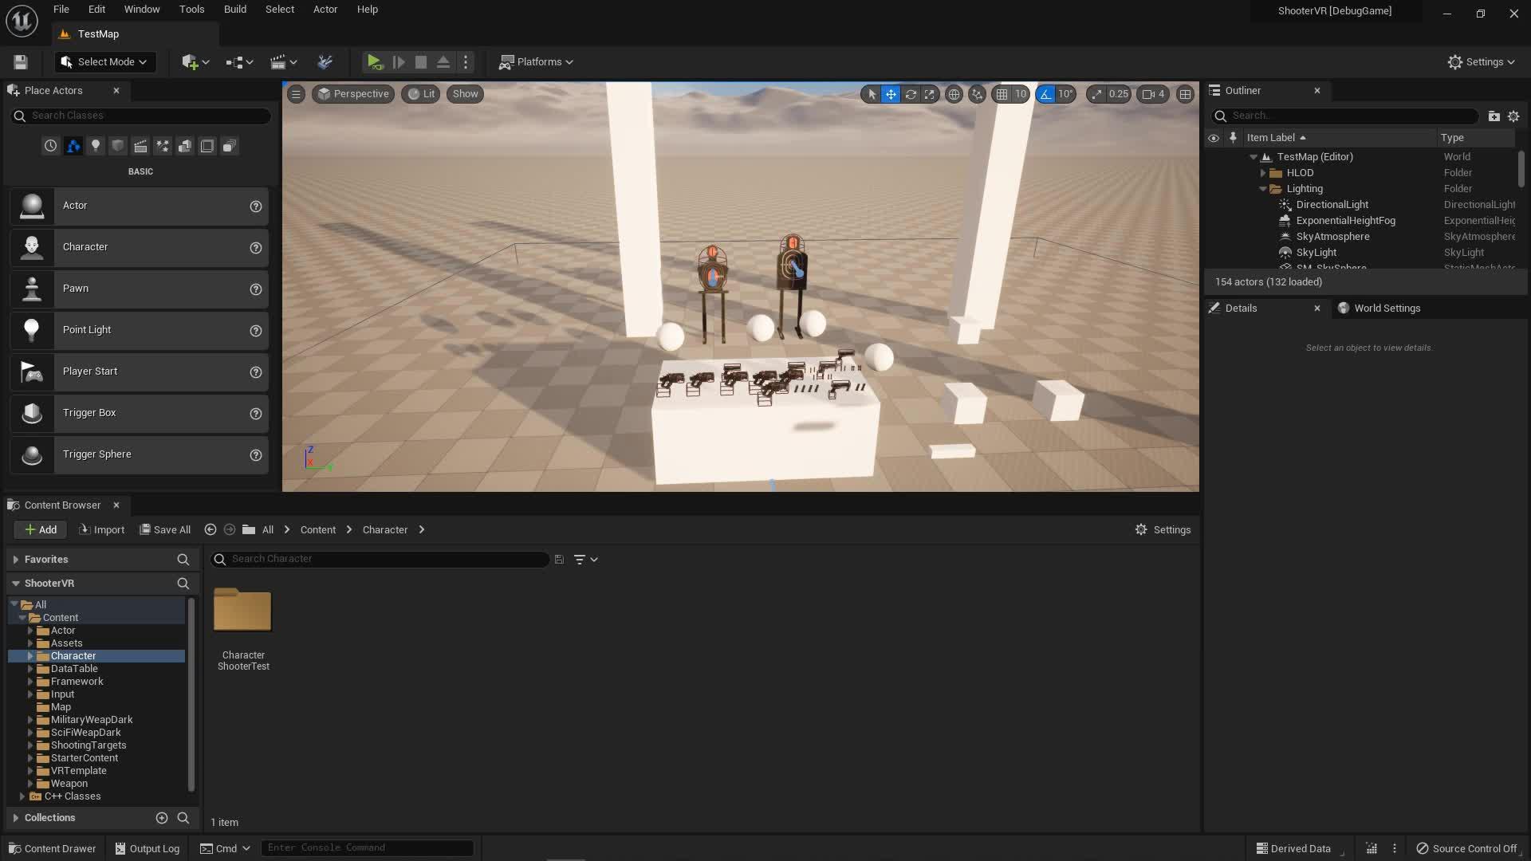
Task: Click the Outliner create folder icon
Action: [1494, 116]
